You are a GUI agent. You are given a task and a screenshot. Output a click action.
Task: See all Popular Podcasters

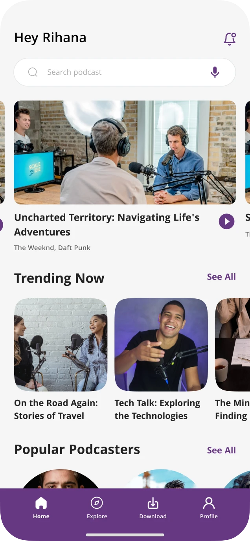[221, 450]
